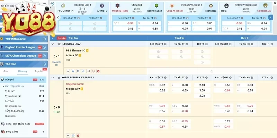Image resolution: width=277 pixels, height=138 pixels.
Task: Favorite the Korea Republic K League 3 star
Action: (59, 77)
